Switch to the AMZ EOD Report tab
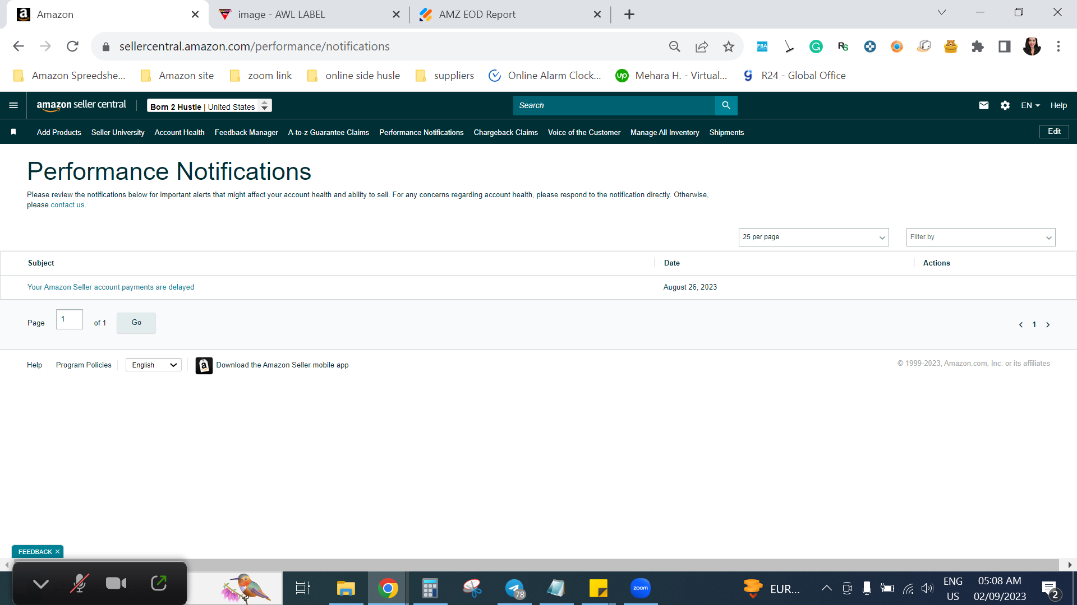 click(x=510, y=15)
